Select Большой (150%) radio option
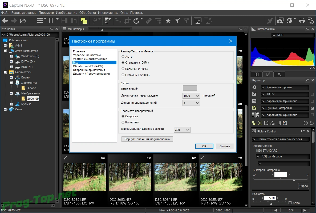Screen dimensions: 316x213 pos(123,69)
